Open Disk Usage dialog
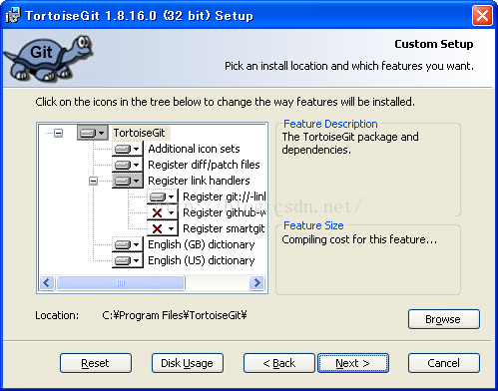The width and height of the screenshot is (498, 391). (188, 363)
